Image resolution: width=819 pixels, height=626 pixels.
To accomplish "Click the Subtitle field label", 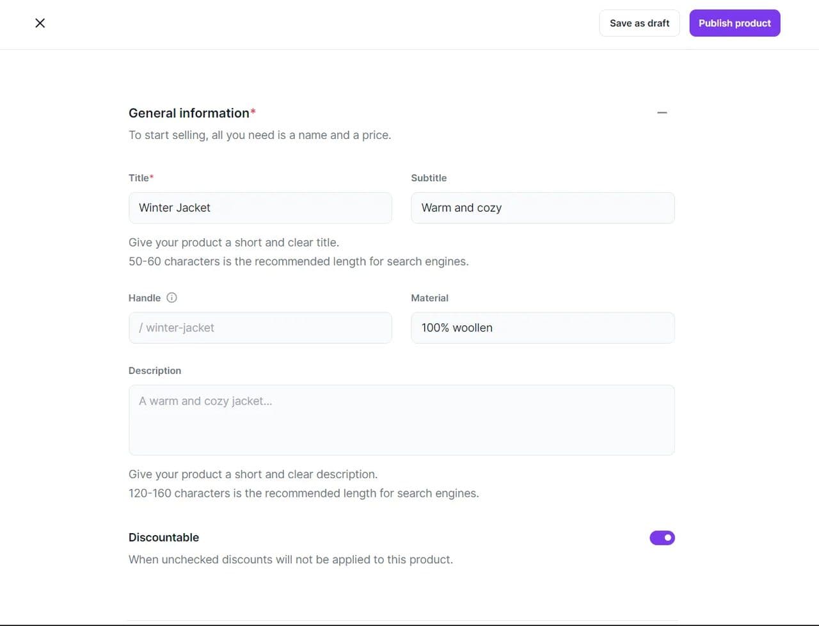I will tap(429, 178).
